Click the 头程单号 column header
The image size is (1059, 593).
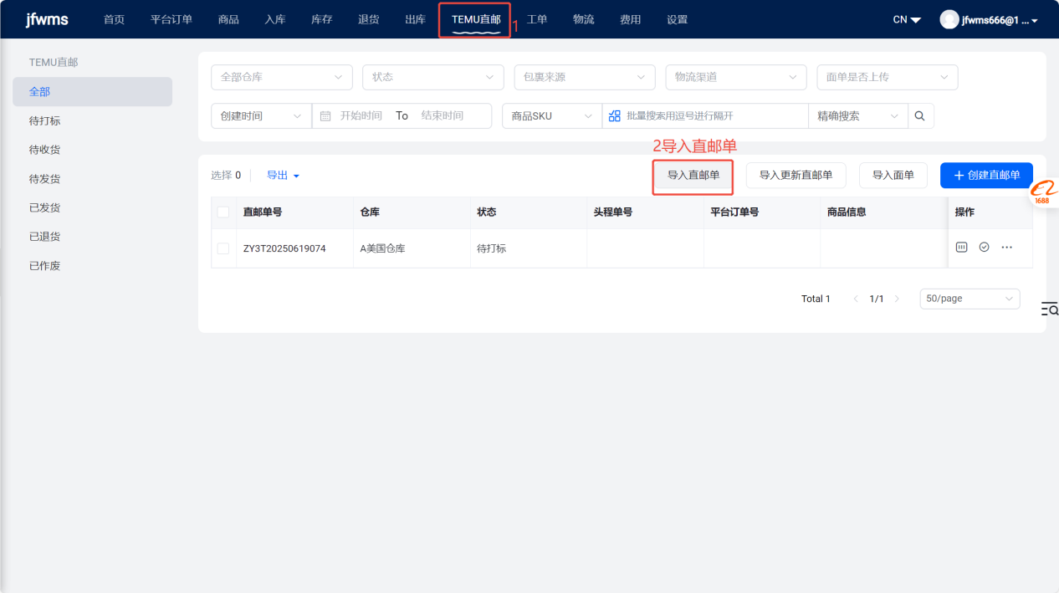(x=613, y=212)
